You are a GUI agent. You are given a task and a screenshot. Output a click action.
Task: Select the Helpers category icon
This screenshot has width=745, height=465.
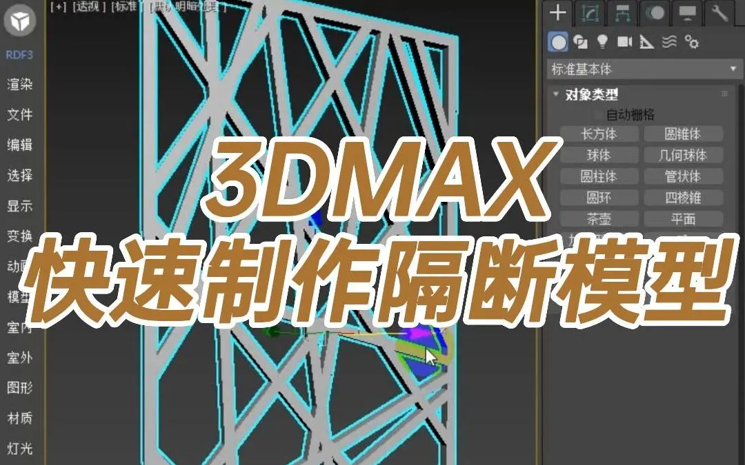[646, 42]
